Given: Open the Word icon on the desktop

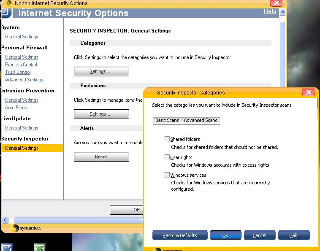Looking at the screenshot, I should 7,248.
